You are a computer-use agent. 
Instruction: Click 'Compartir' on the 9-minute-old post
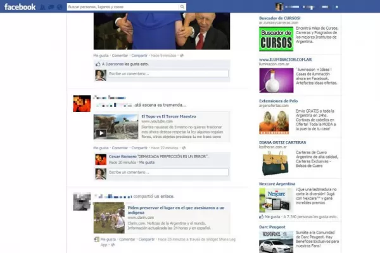(139, 56)
